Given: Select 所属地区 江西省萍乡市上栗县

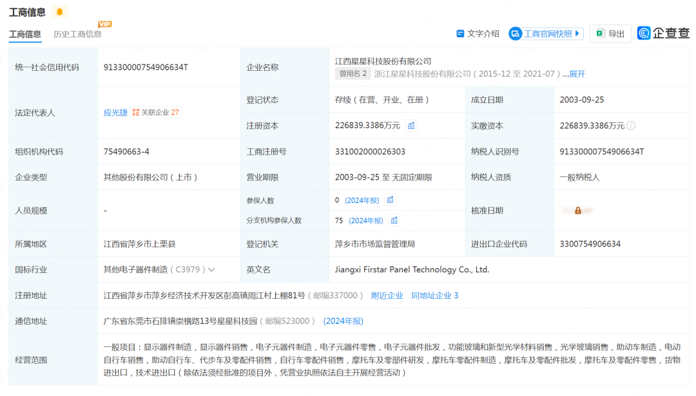Looking at the screenshot, I should 139,244.
